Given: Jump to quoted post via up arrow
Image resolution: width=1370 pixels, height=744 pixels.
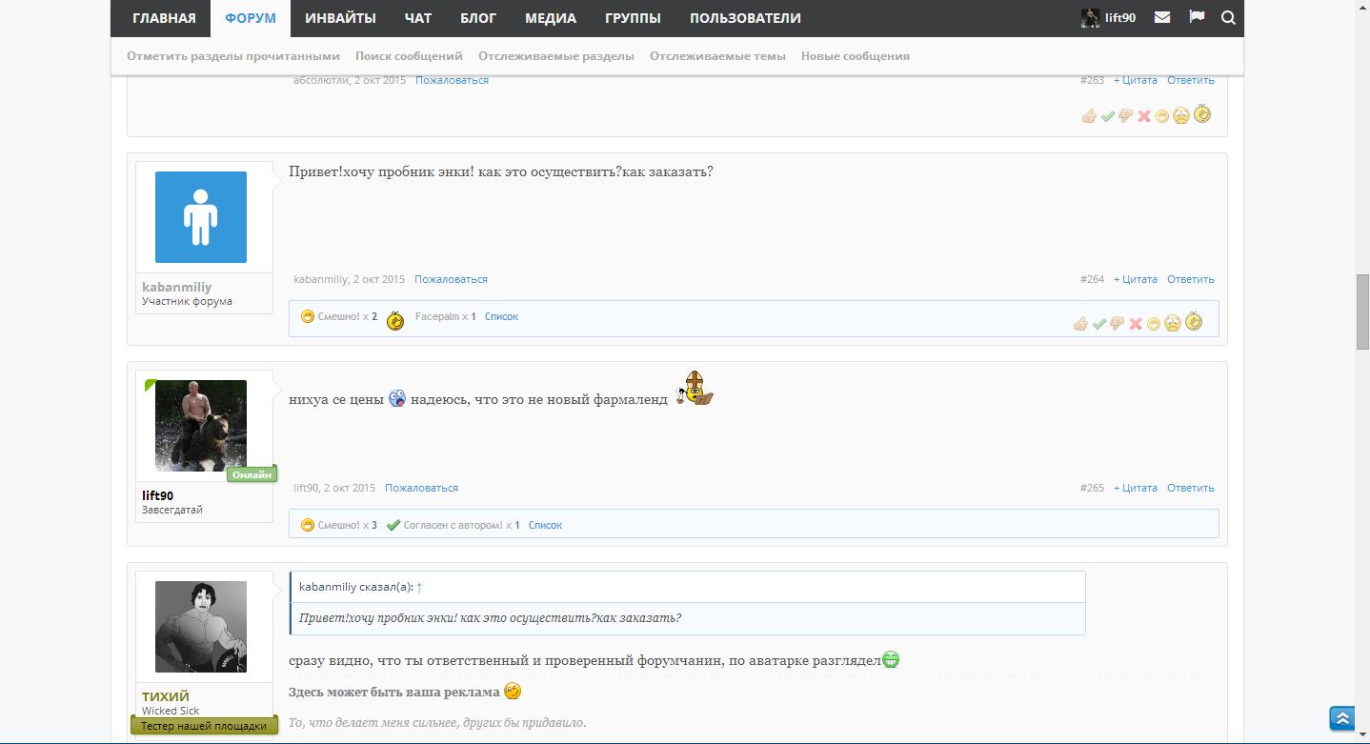Looking at the screenshot, I should click(419, 587).
